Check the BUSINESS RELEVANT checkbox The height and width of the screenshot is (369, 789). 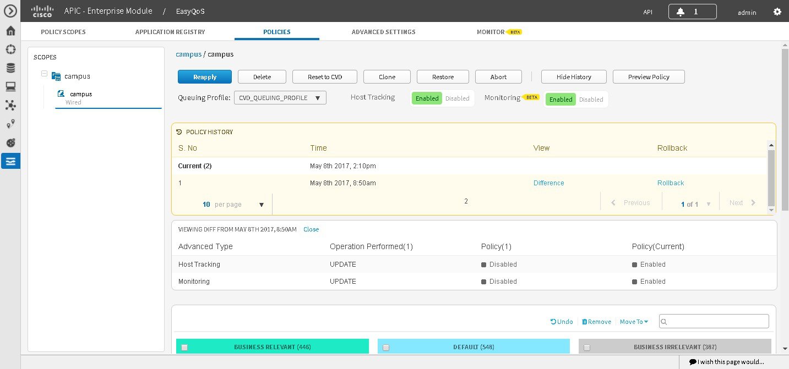[184, 347]
